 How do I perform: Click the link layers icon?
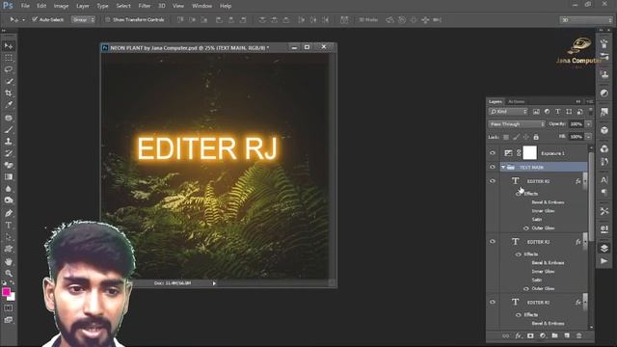(x=505, y=336)
